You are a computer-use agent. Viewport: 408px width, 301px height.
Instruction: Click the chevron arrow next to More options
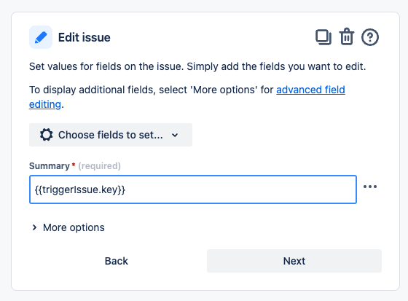(x=34, y=227)
